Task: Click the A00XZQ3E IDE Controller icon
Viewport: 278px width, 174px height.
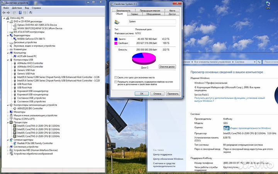Action: pos(15,109)
